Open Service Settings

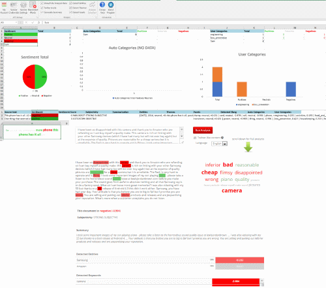(23, 8)
